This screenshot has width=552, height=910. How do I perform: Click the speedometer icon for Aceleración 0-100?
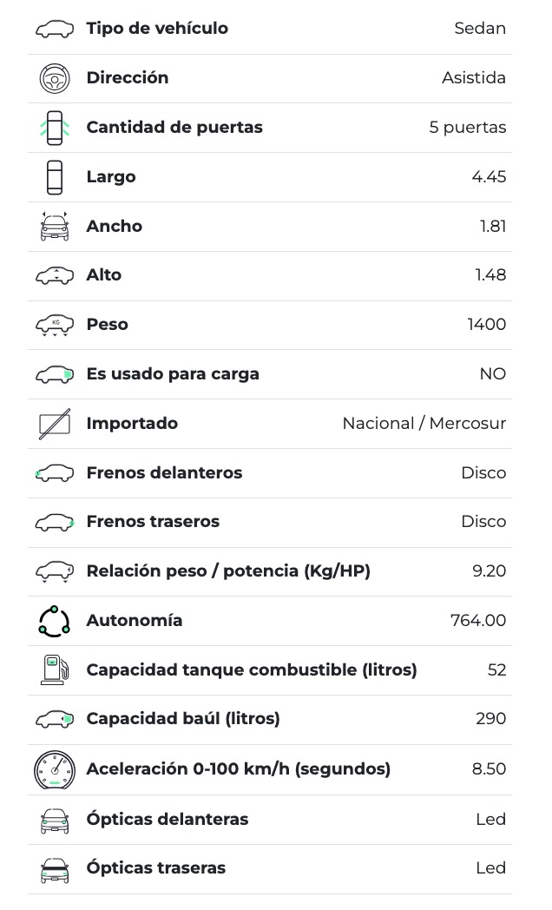pos(55,769)
